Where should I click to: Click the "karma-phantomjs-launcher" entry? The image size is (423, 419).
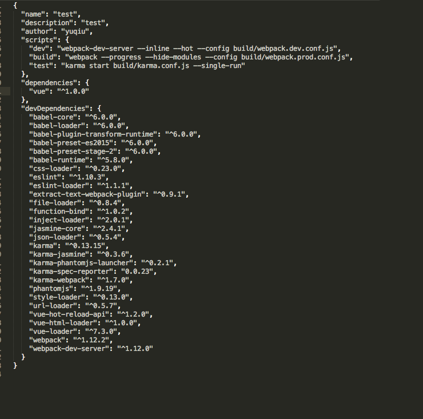[81, 263]
